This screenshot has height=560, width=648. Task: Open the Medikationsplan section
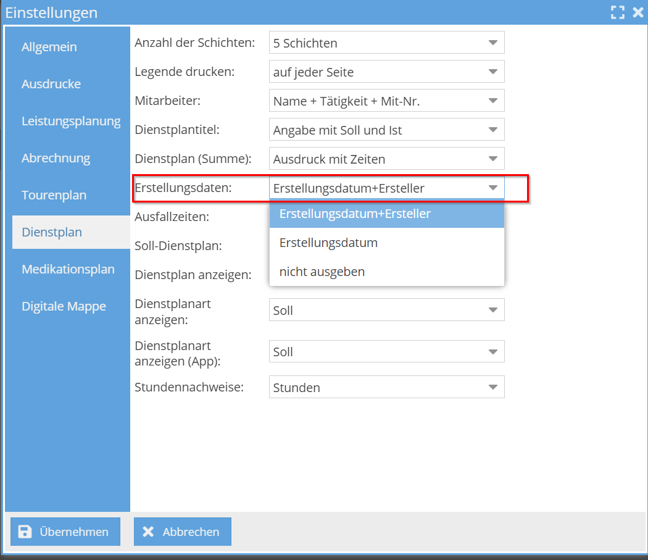(x=68, y=269)
